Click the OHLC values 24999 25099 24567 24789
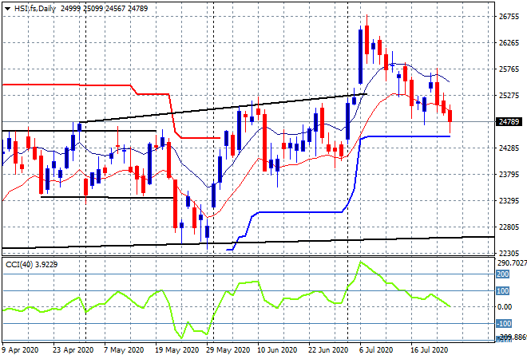This screenshot has height=359, width=527. (104, 9)
